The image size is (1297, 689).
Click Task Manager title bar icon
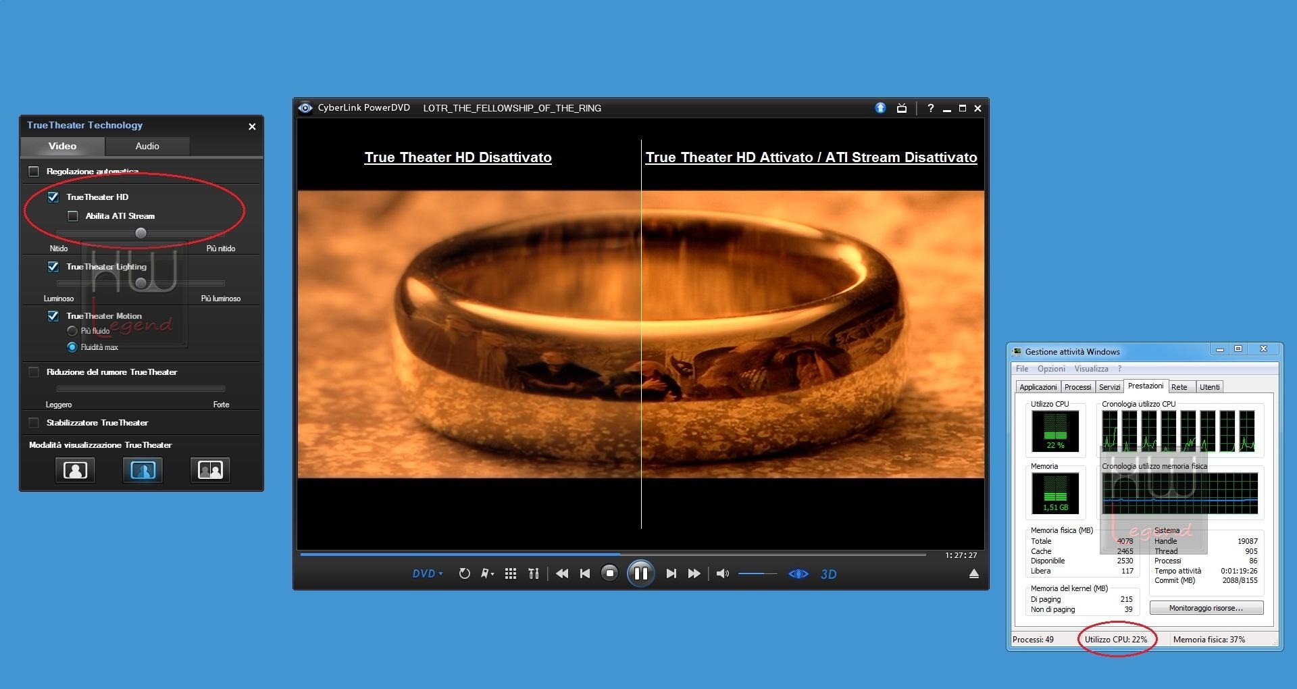point(1017,352)
